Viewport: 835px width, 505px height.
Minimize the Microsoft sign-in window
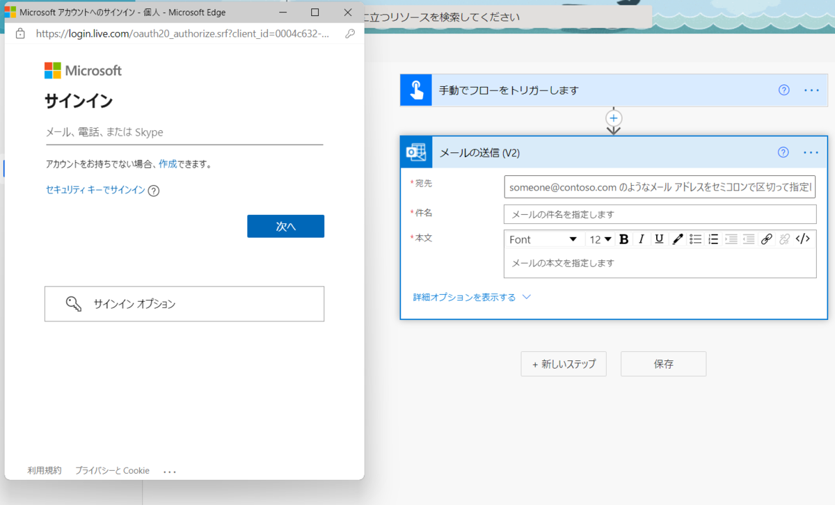[x=283, y=13]
